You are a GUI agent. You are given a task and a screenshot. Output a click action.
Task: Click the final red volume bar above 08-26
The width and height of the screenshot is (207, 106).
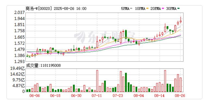point(181,85)
